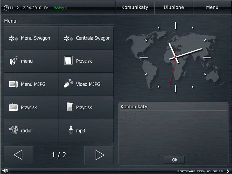Click the warning triangle in Komunikaty panel

tap(216, 115)
